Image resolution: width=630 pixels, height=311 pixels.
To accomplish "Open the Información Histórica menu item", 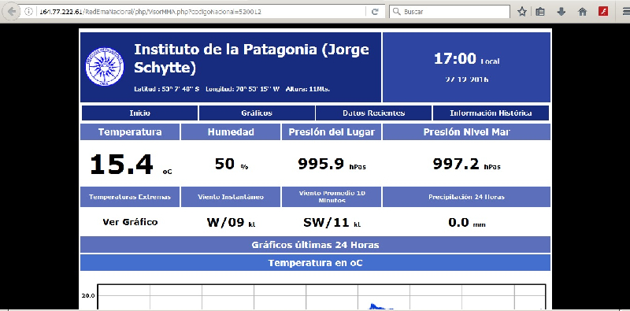I will point(491,113).
